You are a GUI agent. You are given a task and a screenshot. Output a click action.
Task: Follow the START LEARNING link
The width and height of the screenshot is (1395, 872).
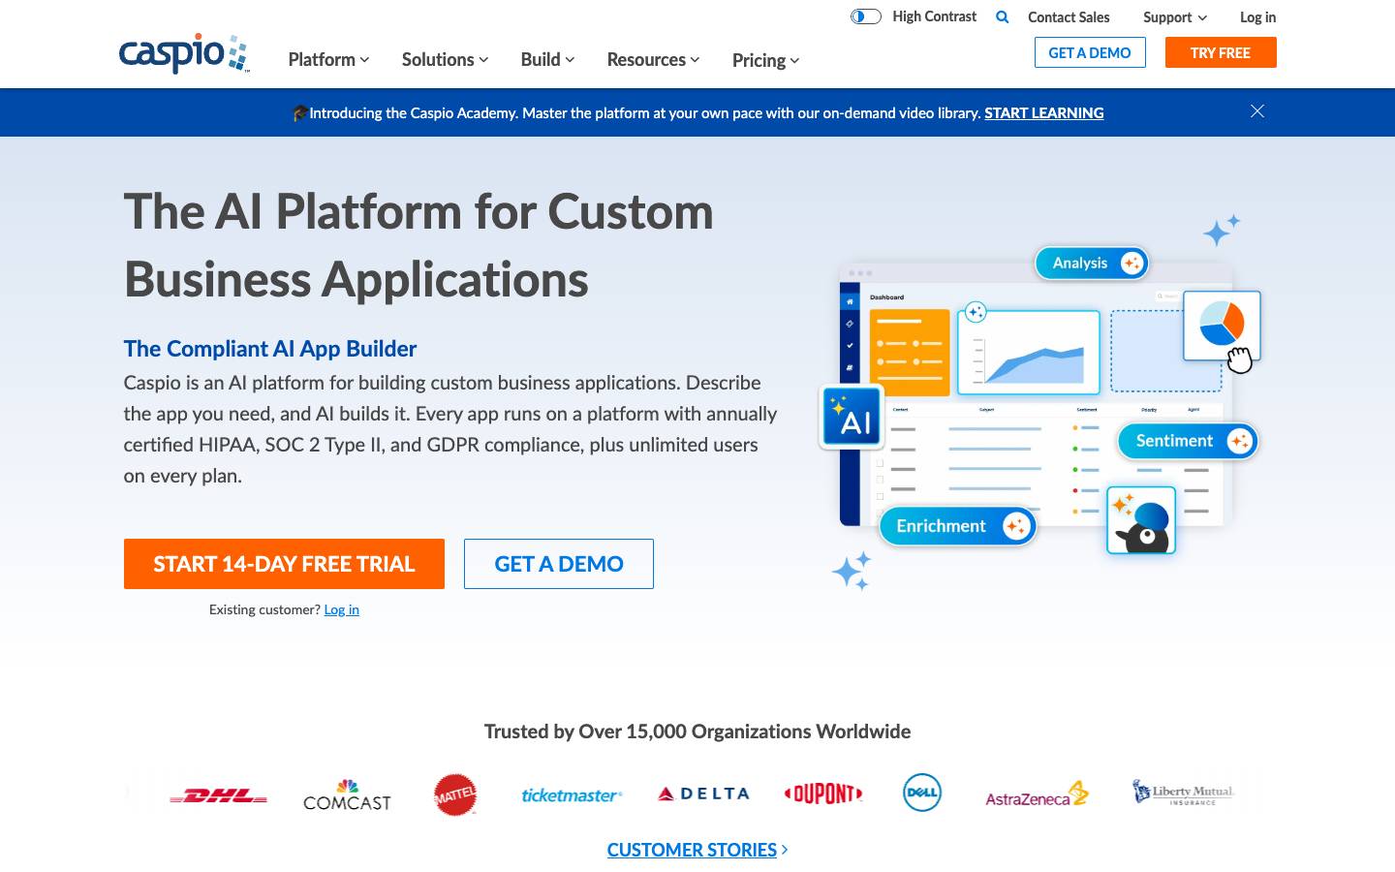point(1044,112)
